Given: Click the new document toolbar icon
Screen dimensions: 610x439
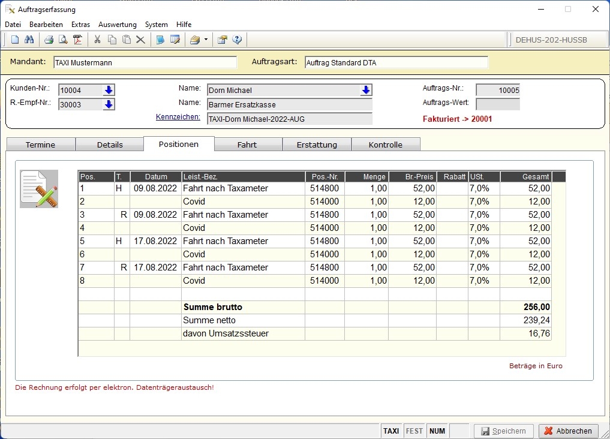Looking at the screenshot, I should point(15,40).
